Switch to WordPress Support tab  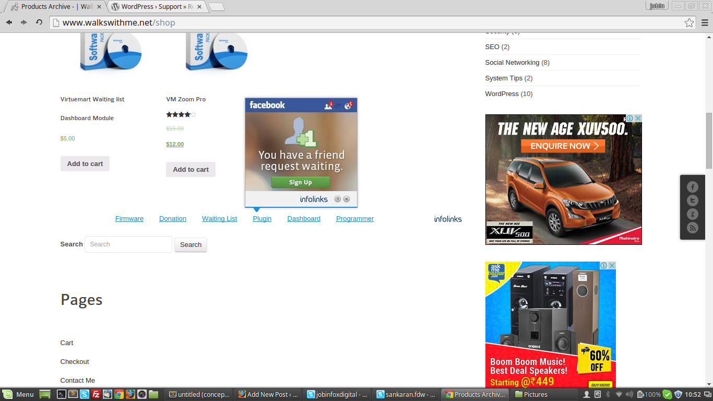point(158,7)
